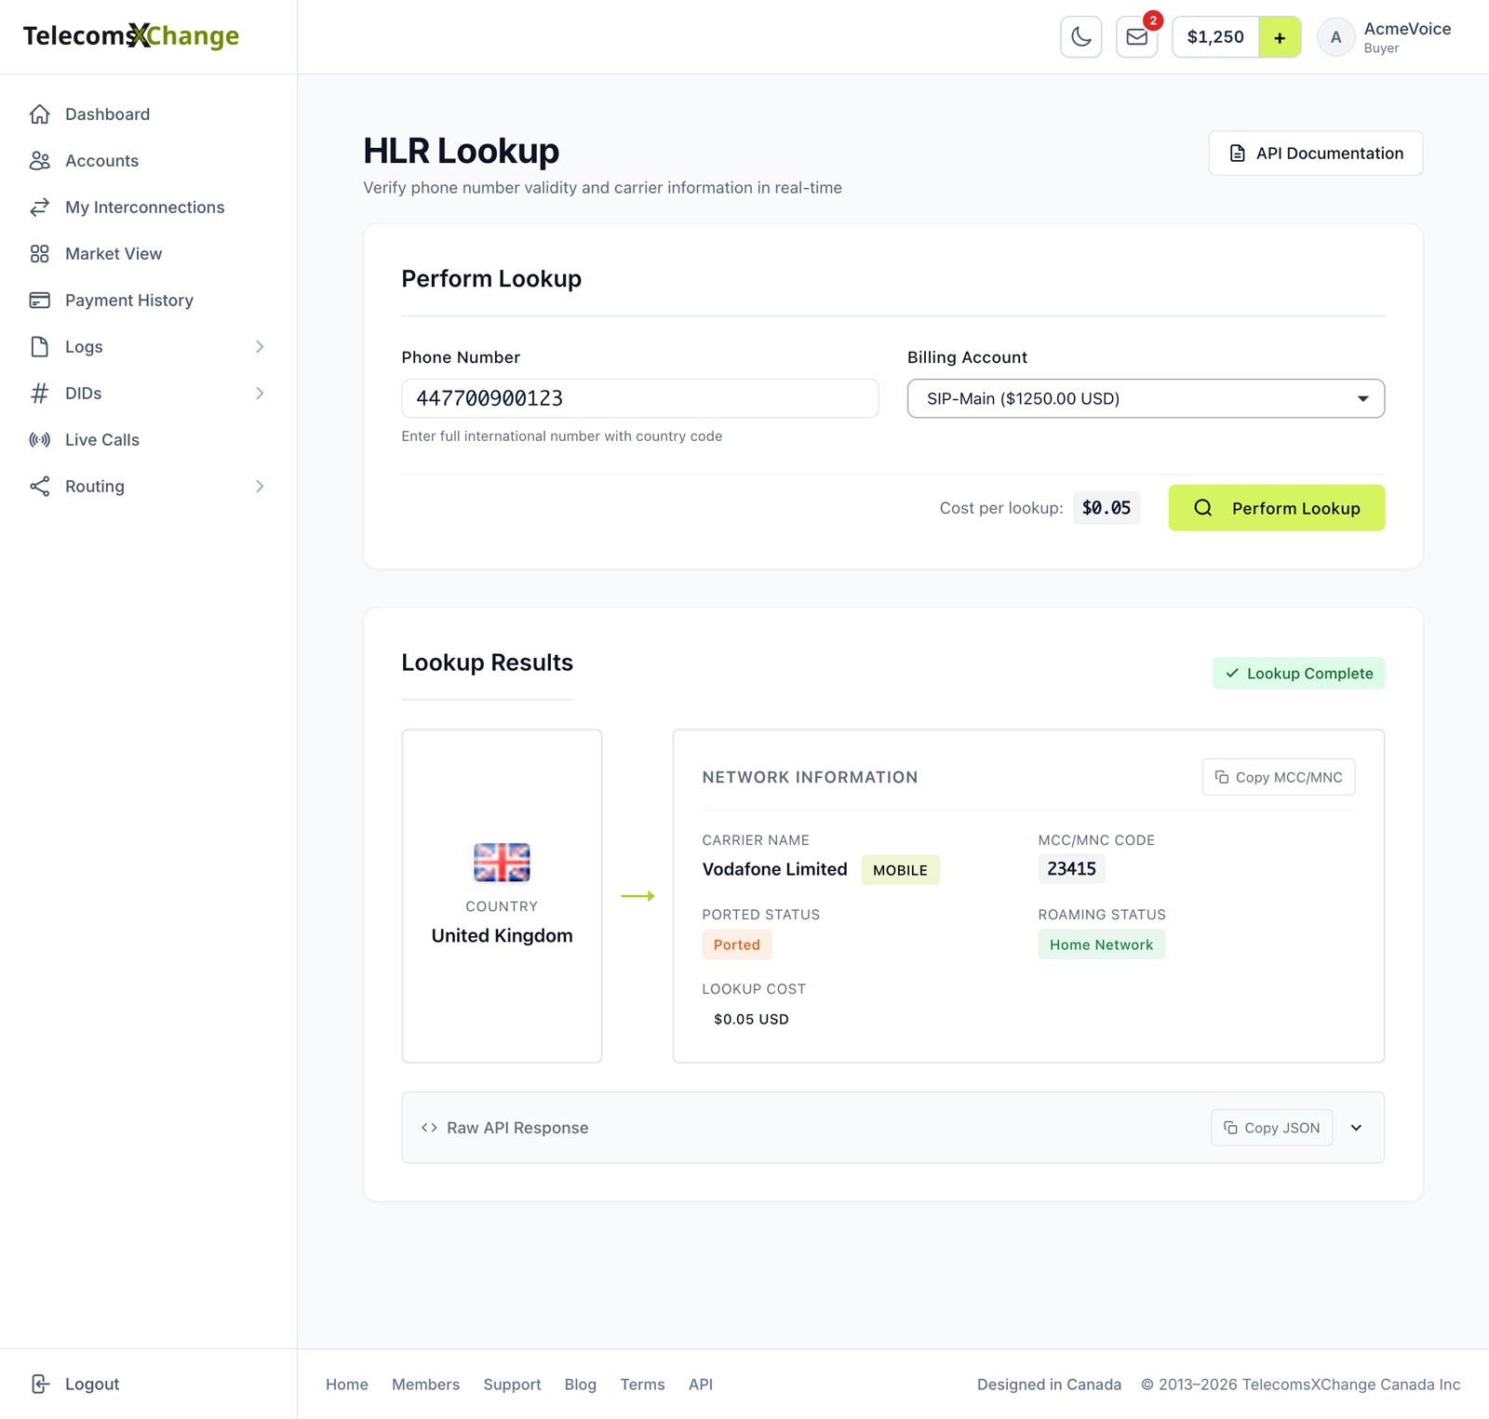Image resolution: width=1489 pixels, height=1419 pixels.
Task: Add funds with the green plus button
Action: 1280,37
